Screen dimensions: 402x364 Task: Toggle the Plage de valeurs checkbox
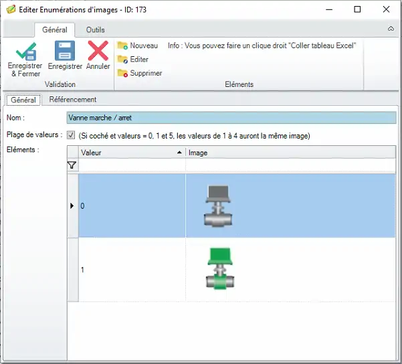(x=71, y=135)
